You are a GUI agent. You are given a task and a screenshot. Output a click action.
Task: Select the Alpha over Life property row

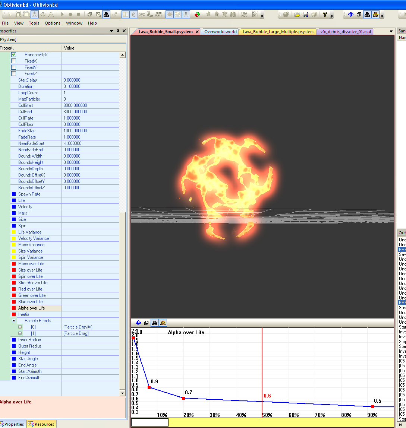coord(65,308)
